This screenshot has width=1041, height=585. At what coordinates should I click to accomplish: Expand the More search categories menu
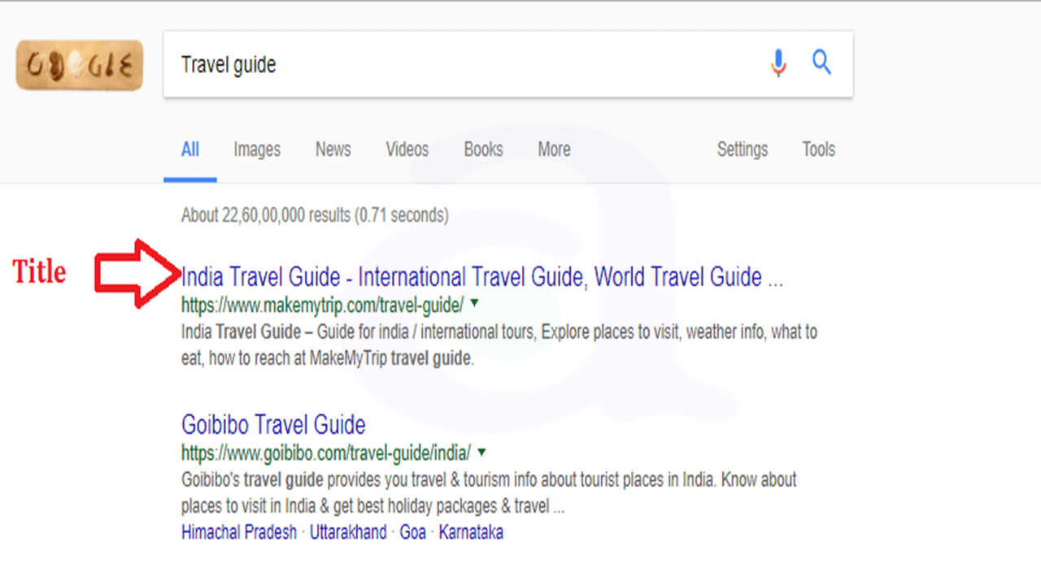(554, 149)
